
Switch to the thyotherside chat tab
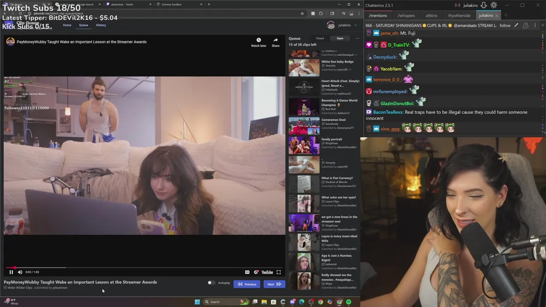(459, 15)
